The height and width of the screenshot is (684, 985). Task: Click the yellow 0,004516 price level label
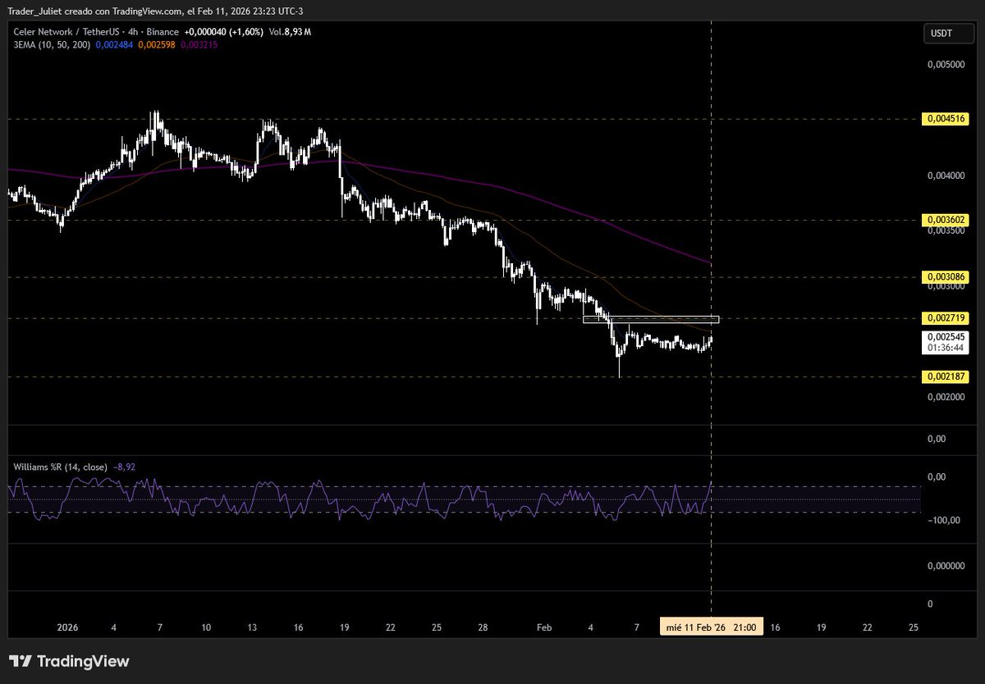coord(946,119)
